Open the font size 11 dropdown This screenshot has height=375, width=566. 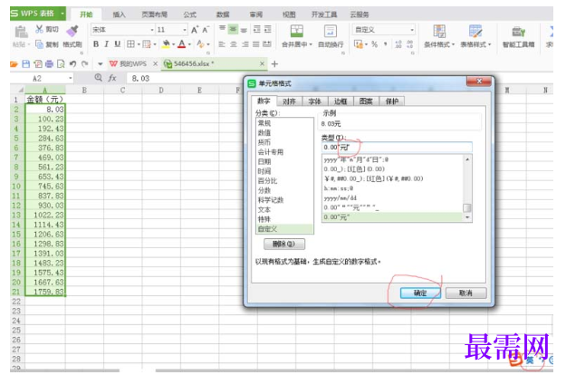[x=185, y=30]
